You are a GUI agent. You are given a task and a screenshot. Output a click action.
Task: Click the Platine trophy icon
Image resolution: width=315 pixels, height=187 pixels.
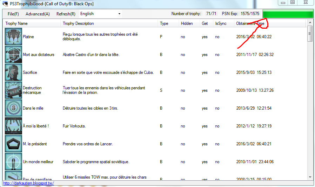pyautogui.click(x=13, y=36)
